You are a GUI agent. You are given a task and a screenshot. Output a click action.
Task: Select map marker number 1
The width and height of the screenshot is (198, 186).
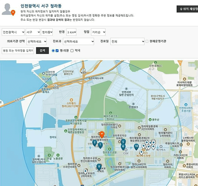(x=100, y=145)
